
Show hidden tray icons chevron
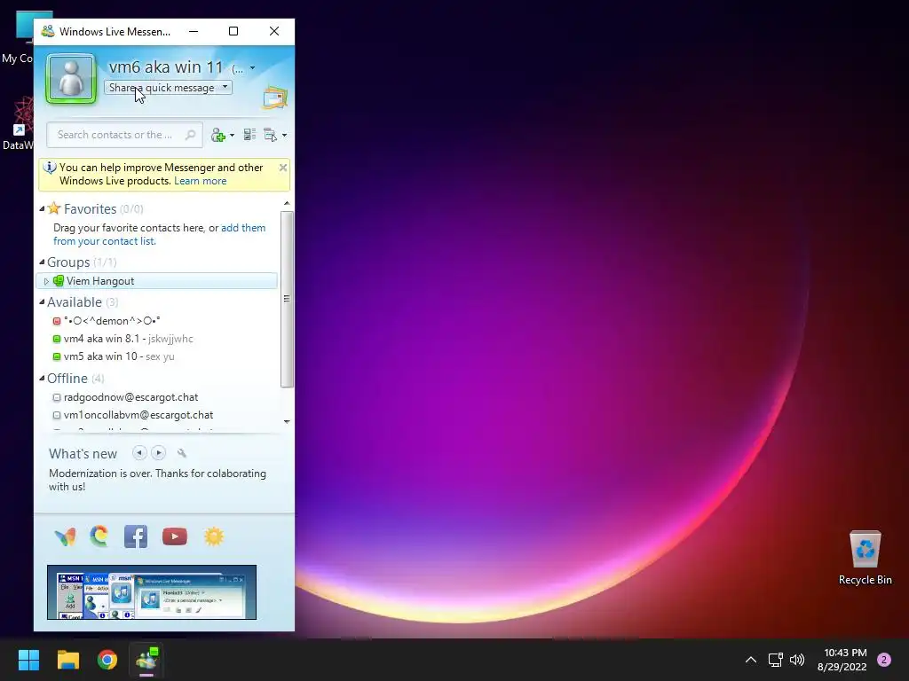point(751,660)
